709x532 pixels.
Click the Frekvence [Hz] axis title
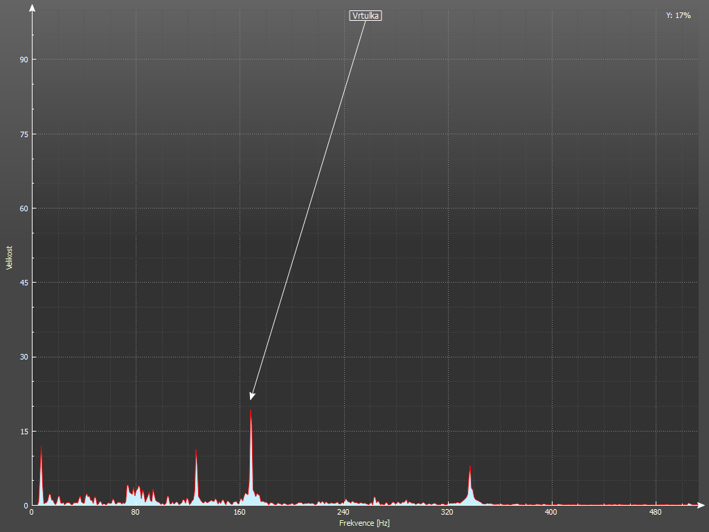click(x=364, y=523)
